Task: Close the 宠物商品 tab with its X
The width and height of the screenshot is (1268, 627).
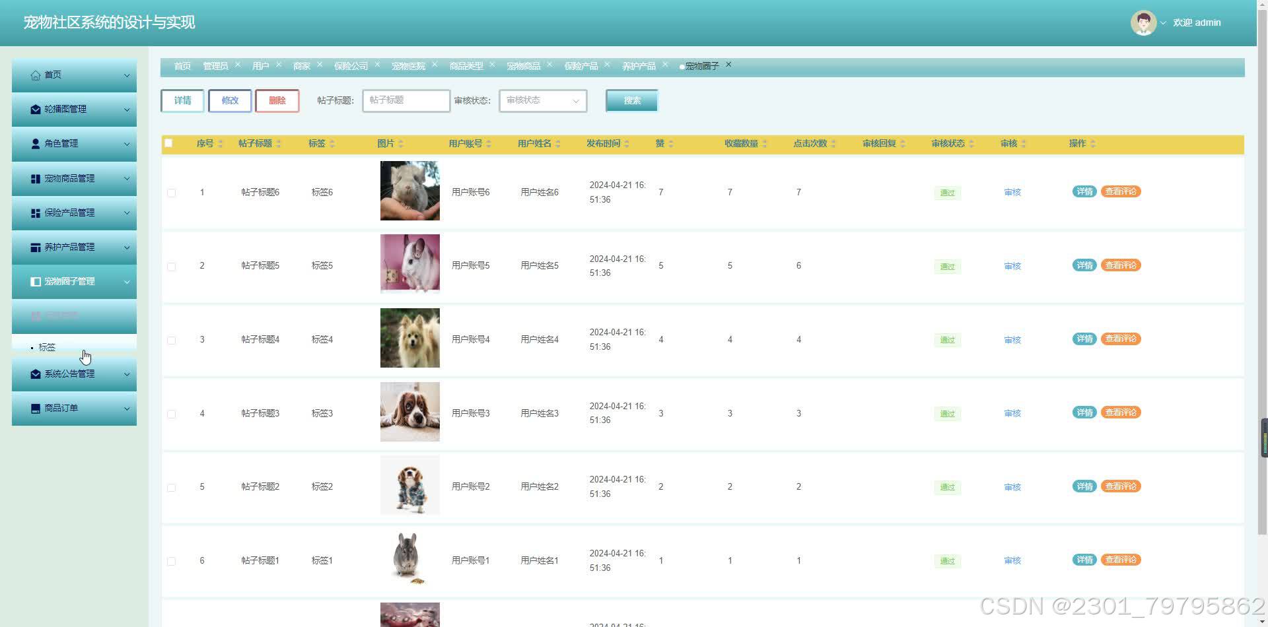Action: tap(549, 64)
